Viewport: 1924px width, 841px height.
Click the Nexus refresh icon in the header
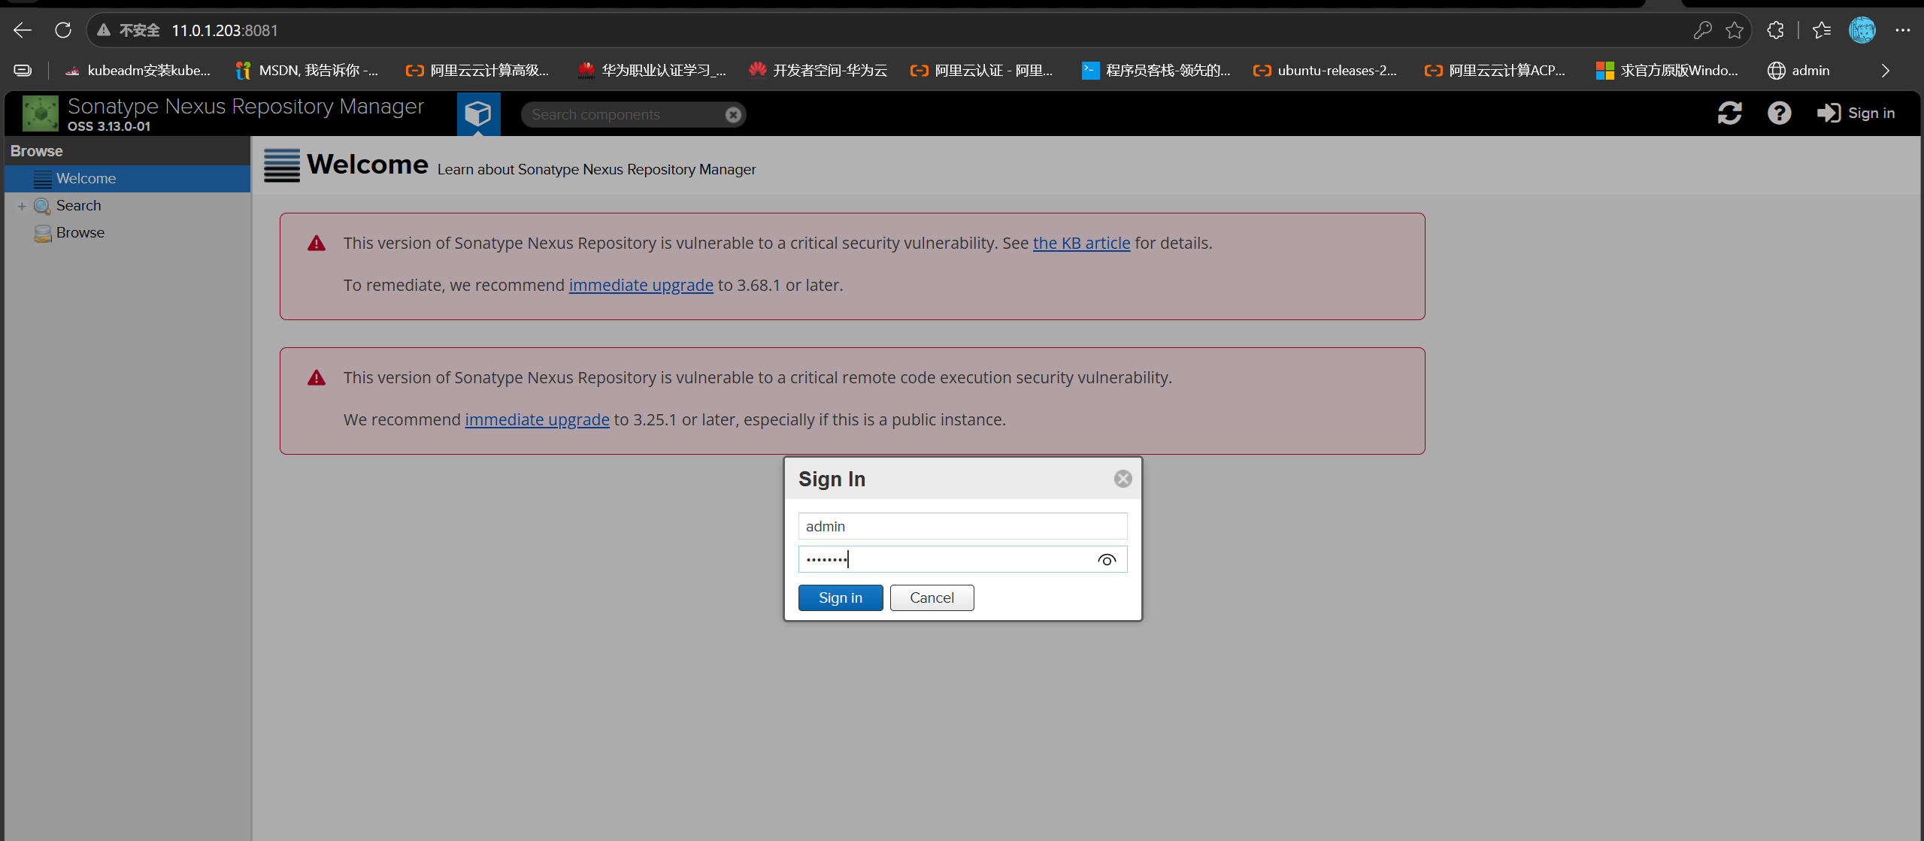1729,113
